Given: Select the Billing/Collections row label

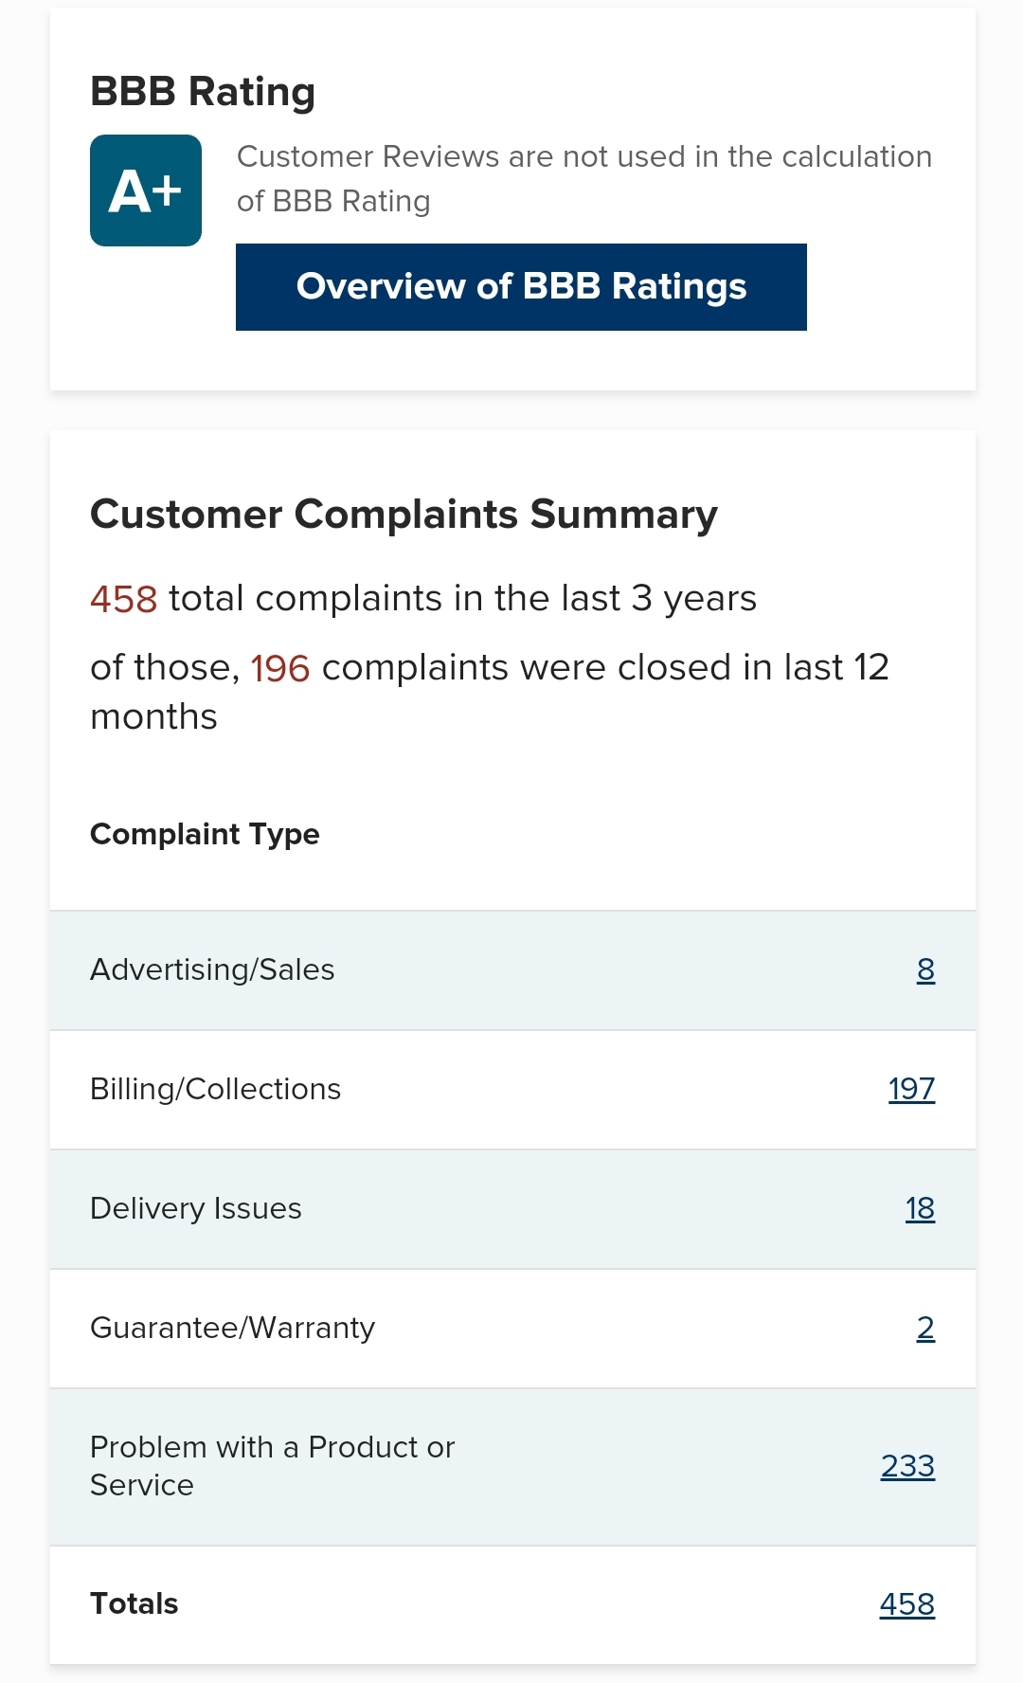Looking at the screenshot, I should [215, 1089].
